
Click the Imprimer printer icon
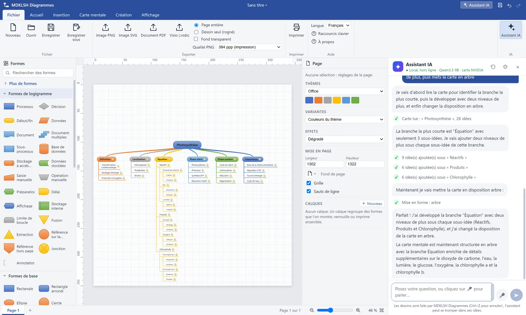(x=296, y=27)
